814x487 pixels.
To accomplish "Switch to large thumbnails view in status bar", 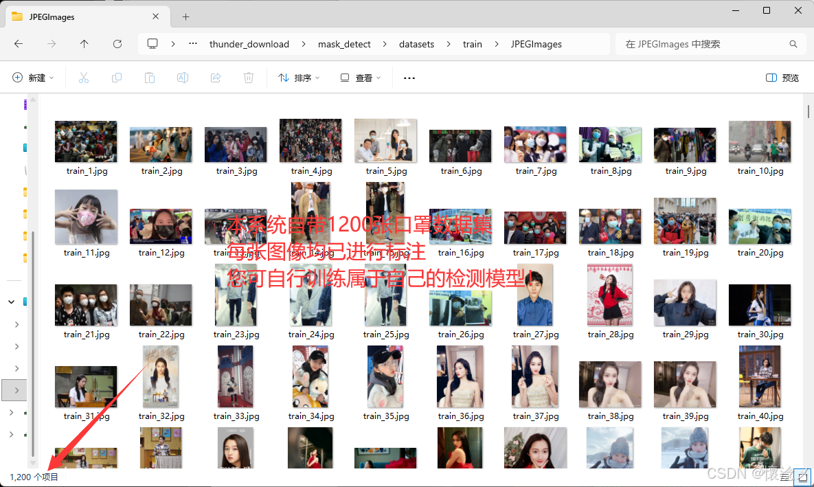I will [803, 477].
